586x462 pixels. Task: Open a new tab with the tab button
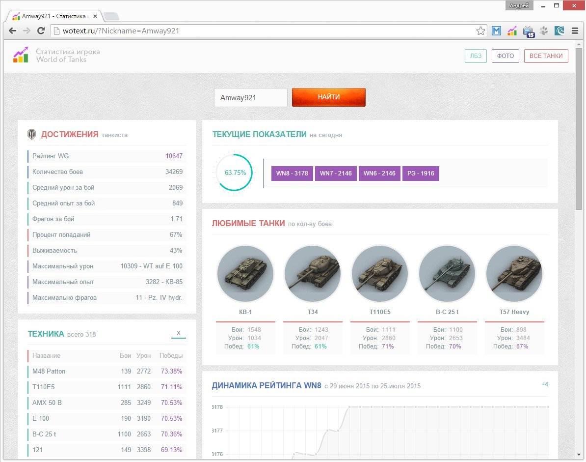(111, 16)
